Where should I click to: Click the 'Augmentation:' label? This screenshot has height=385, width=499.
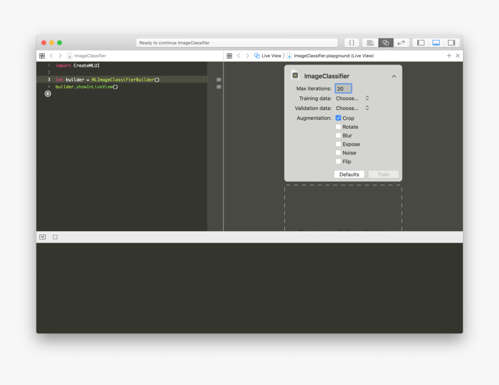tap(314, 118)
